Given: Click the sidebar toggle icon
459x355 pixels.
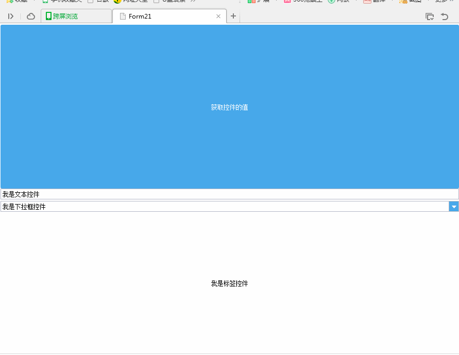Looking at the screenshot, I should (x=11, y=16).
